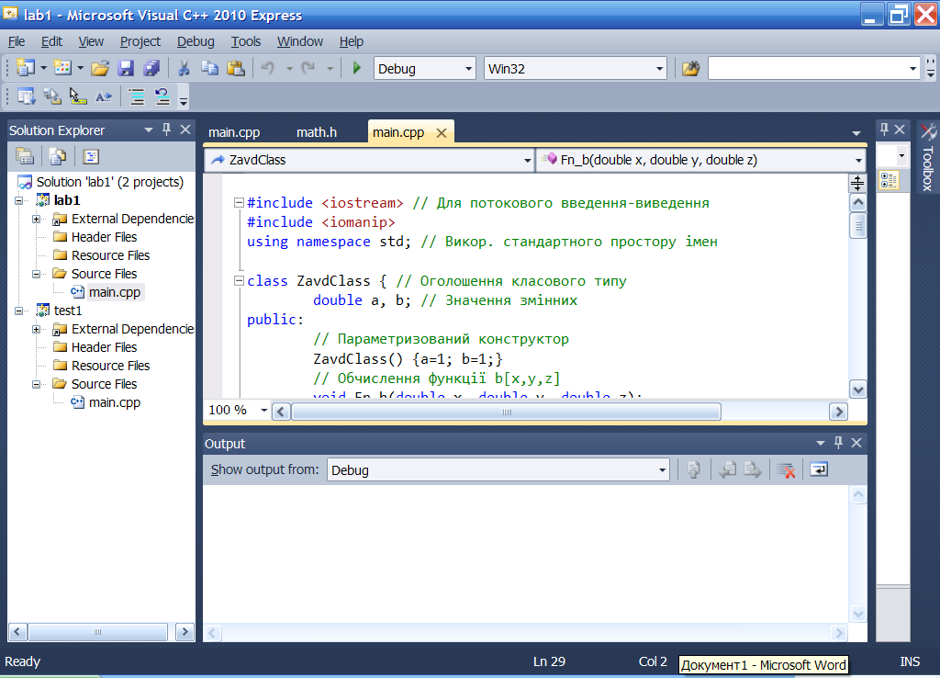Expand lab1 External Dependencies node
This screenshot has width=940, height=678.
(x=36, y=219)
